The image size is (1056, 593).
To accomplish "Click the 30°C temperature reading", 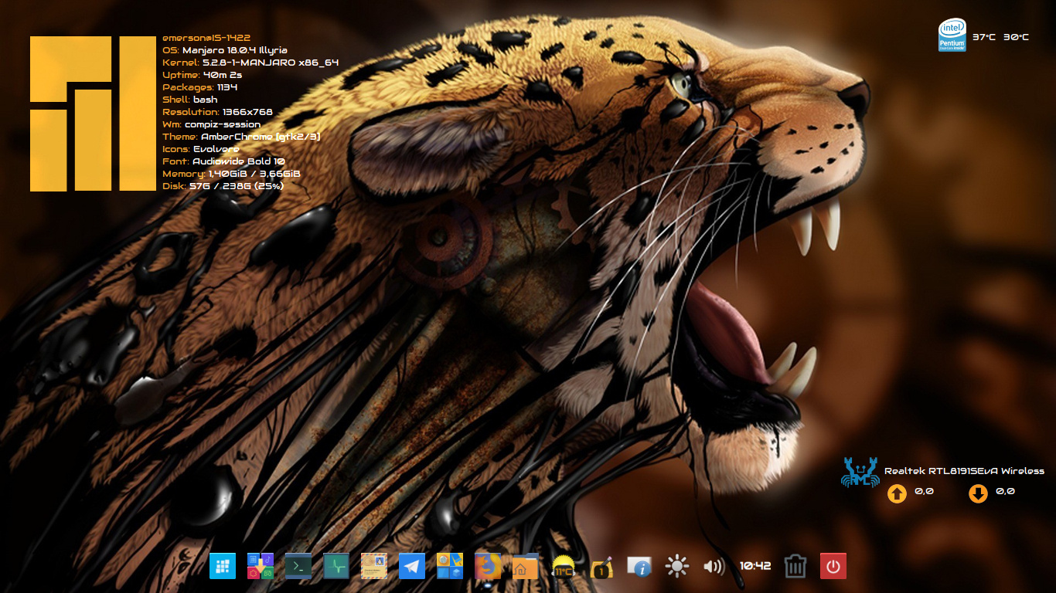I will click(x=1017, y=37).
